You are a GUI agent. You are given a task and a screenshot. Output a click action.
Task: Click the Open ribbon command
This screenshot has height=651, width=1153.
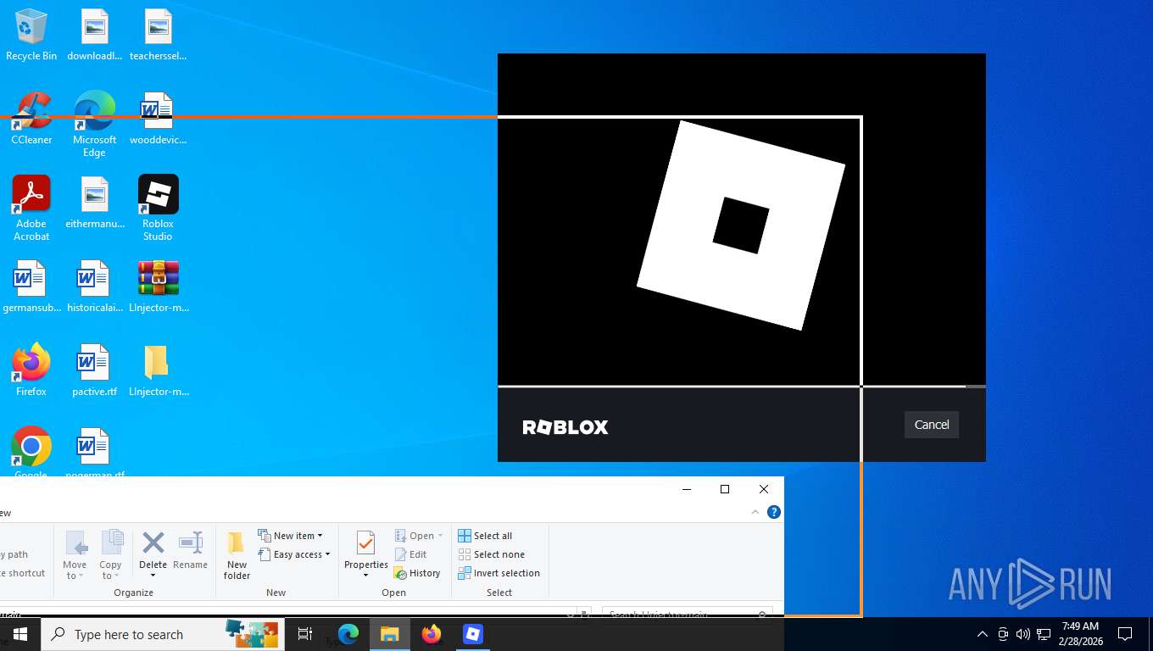[419, 536]
